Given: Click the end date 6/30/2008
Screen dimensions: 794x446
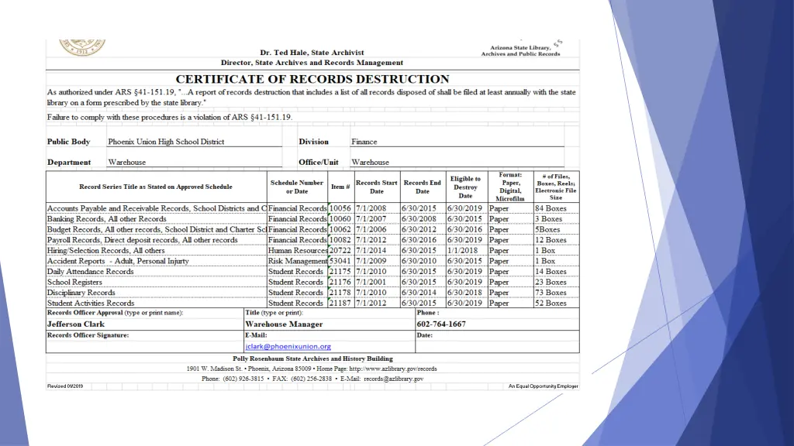Looking at the screenshot, I should click(419, 219).
